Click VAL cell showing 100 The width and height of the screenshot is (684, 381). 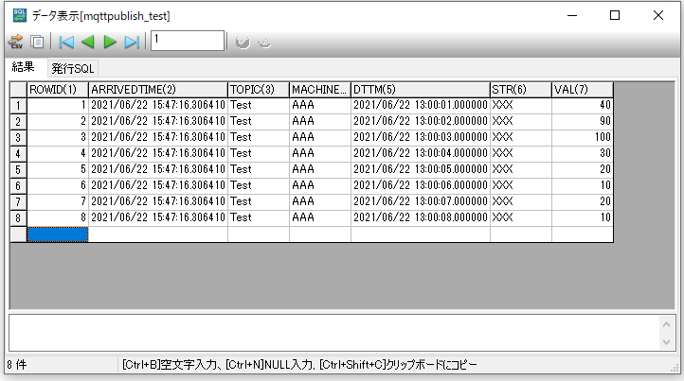(583, 138)
